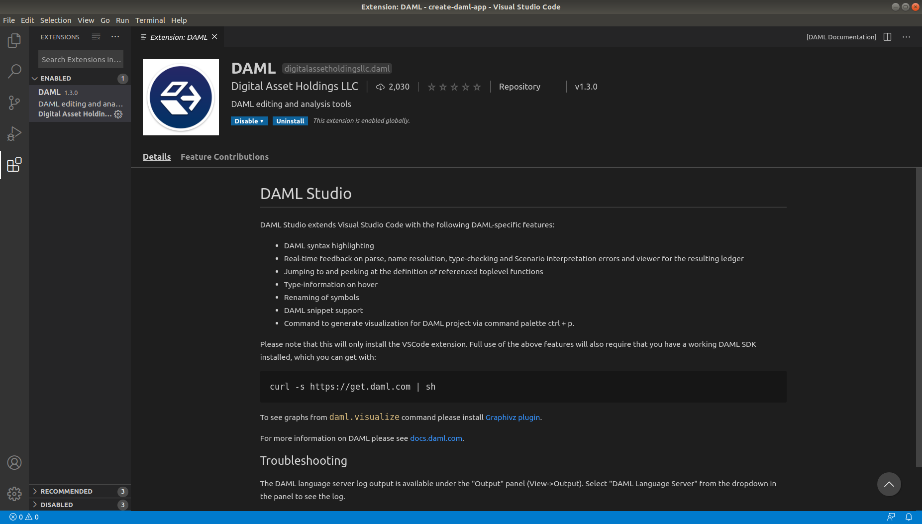Image resolution: width=922 pixels, height=524 pixels.
Task: Open the docs.daml.com link
Action: click(x=435, y=438)
